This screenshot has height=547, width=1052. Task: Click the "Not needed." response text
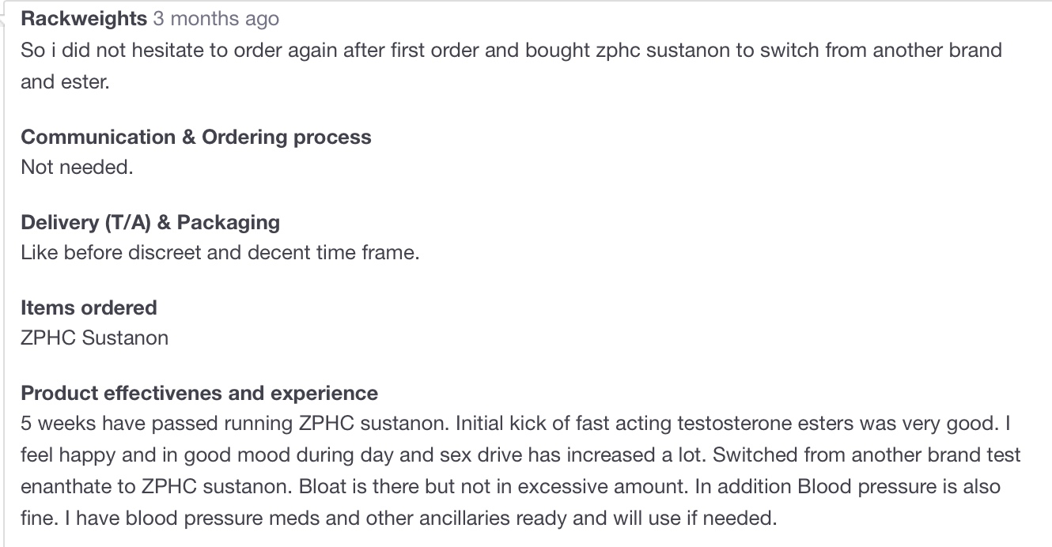(x=77, y=167)
